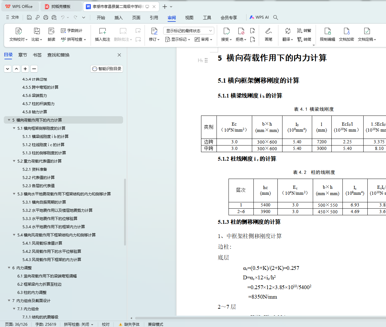Open the 审阅 pane dropdown
Image resolution: width=386 pixels, height=327 pixels.
pos(204,39)
